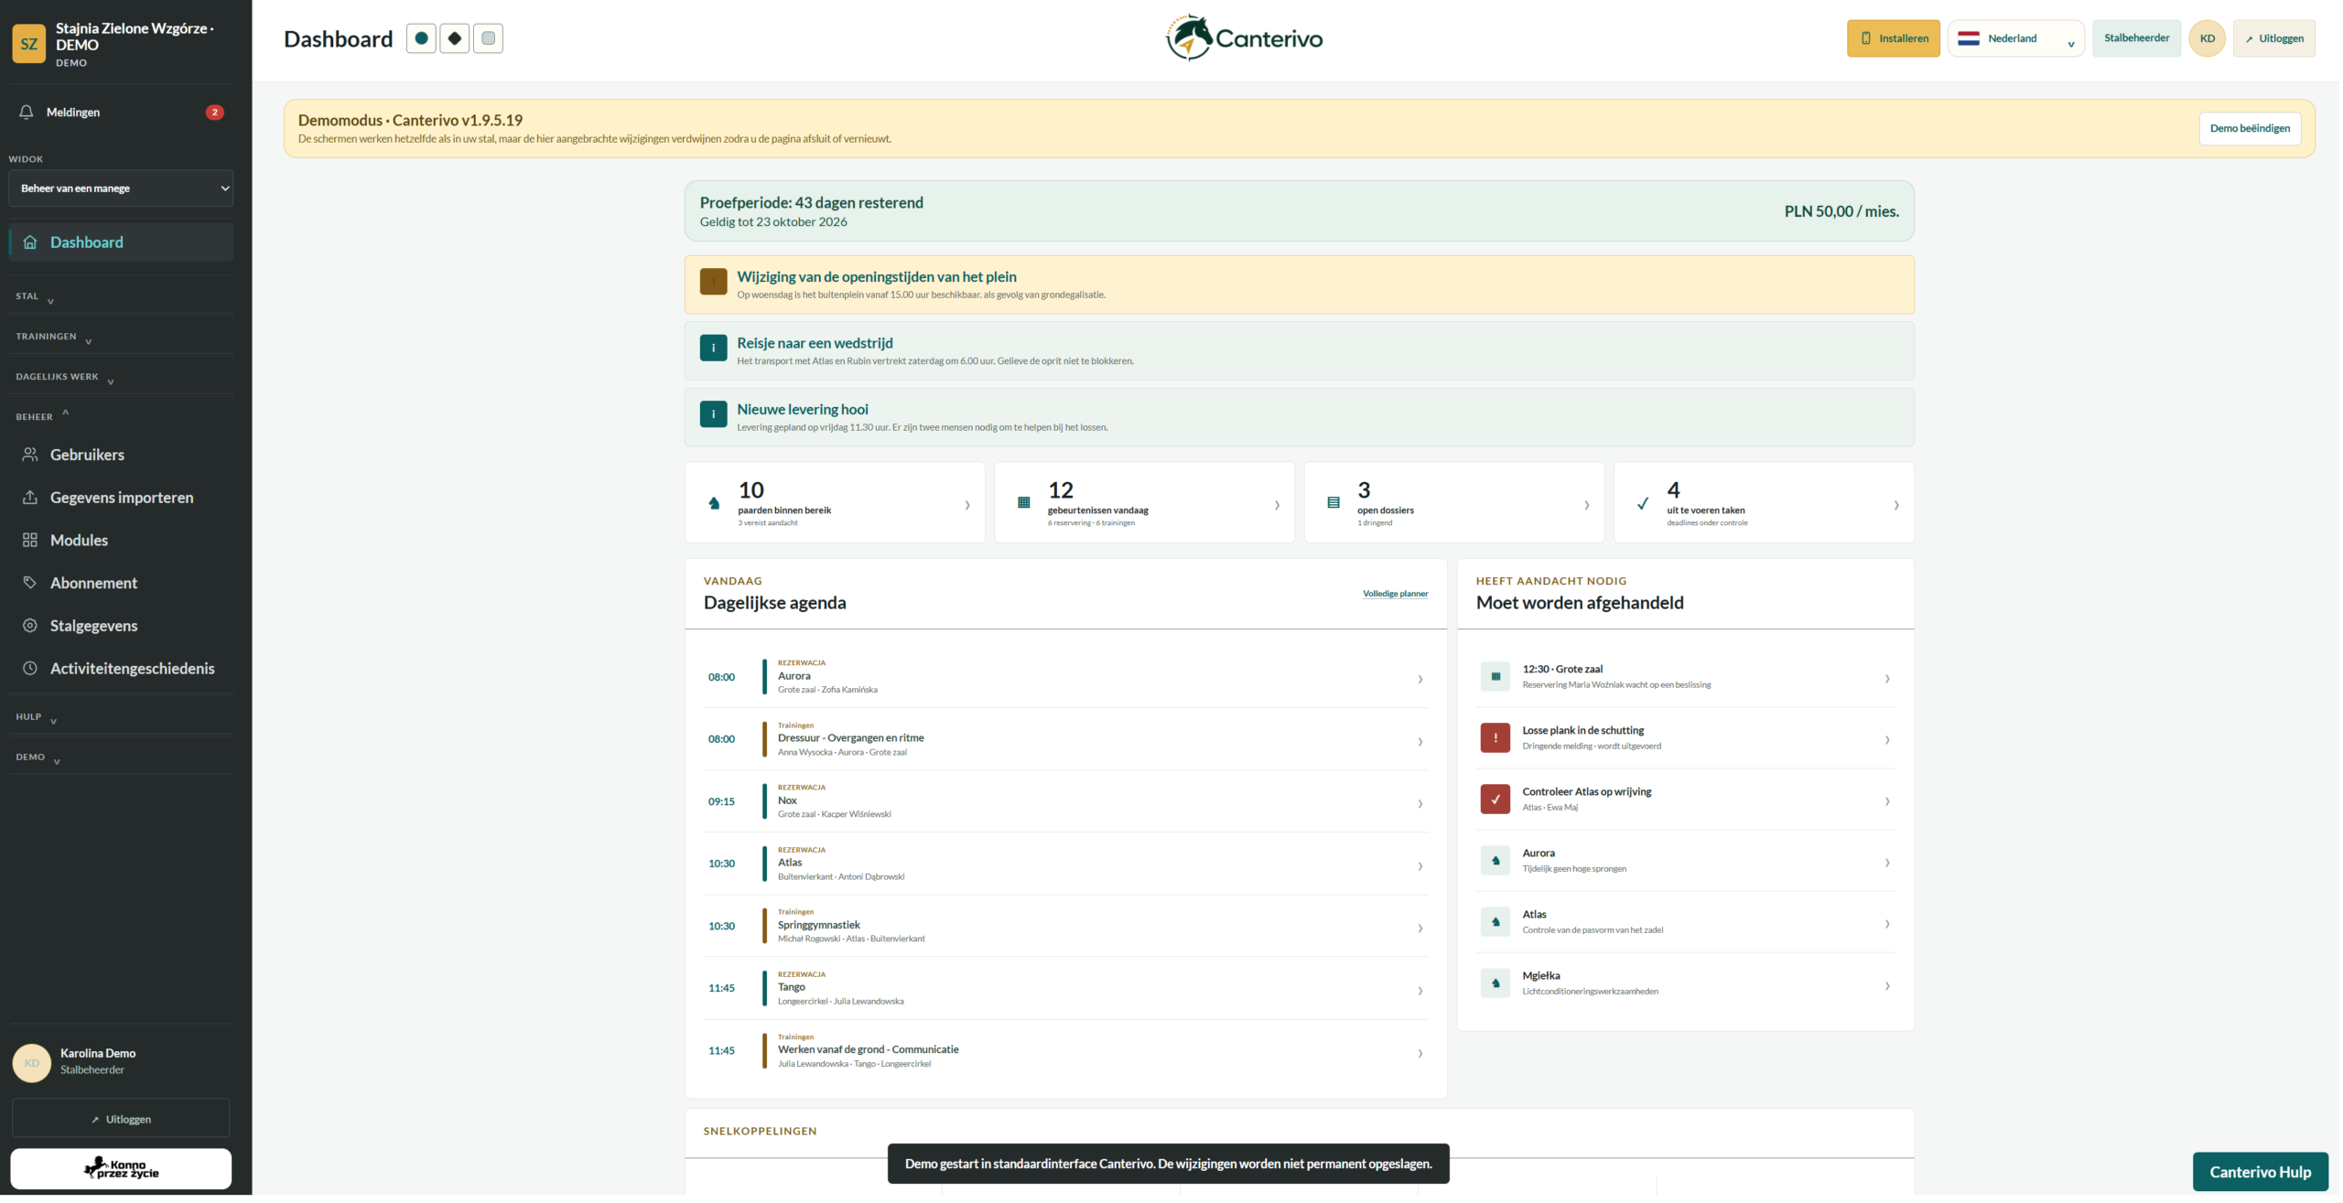The width and height of the screenshot is (2343, 1203).
Task: Select the black diamond theme swatch
Action: click(455, 38)
